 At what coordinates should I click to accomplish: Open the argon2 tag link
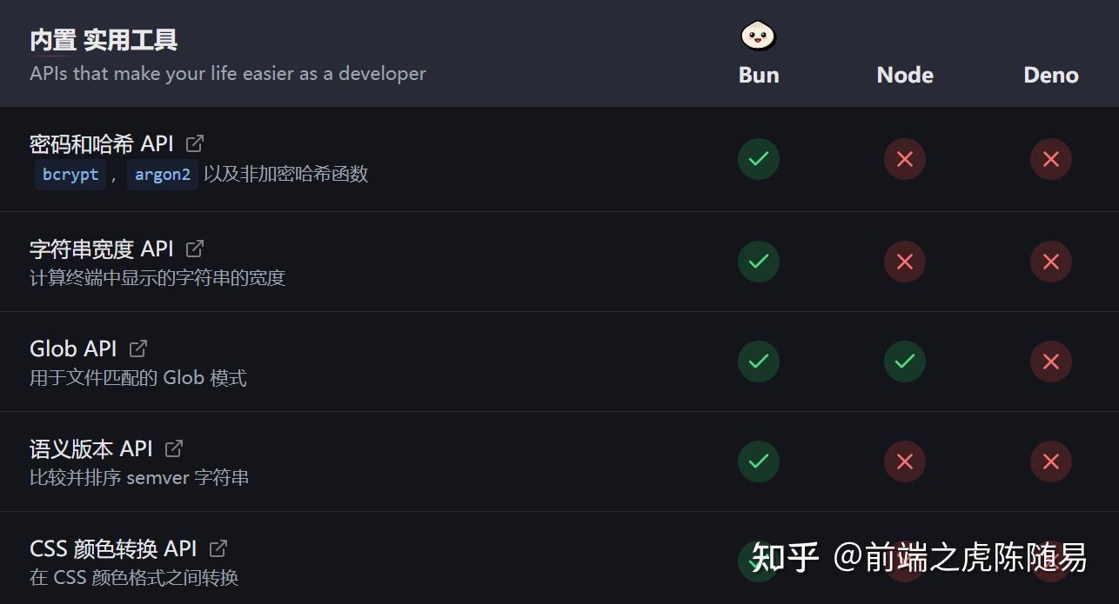point(162,174)
